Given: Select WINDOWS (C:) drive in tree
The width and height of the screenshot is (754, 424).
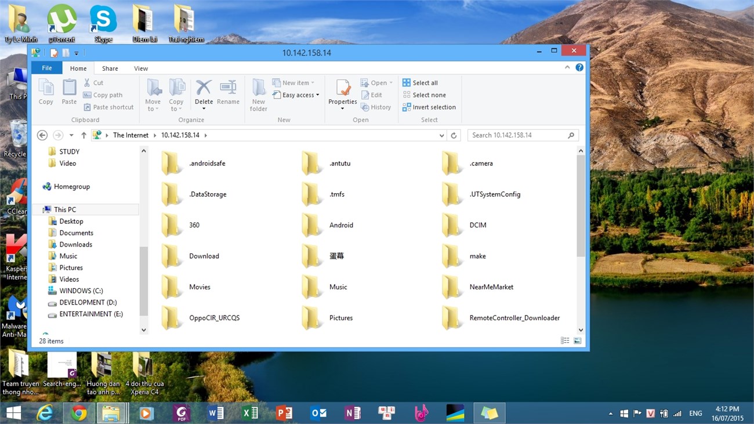Looking at the screenshot, I should tap(75, 291).
